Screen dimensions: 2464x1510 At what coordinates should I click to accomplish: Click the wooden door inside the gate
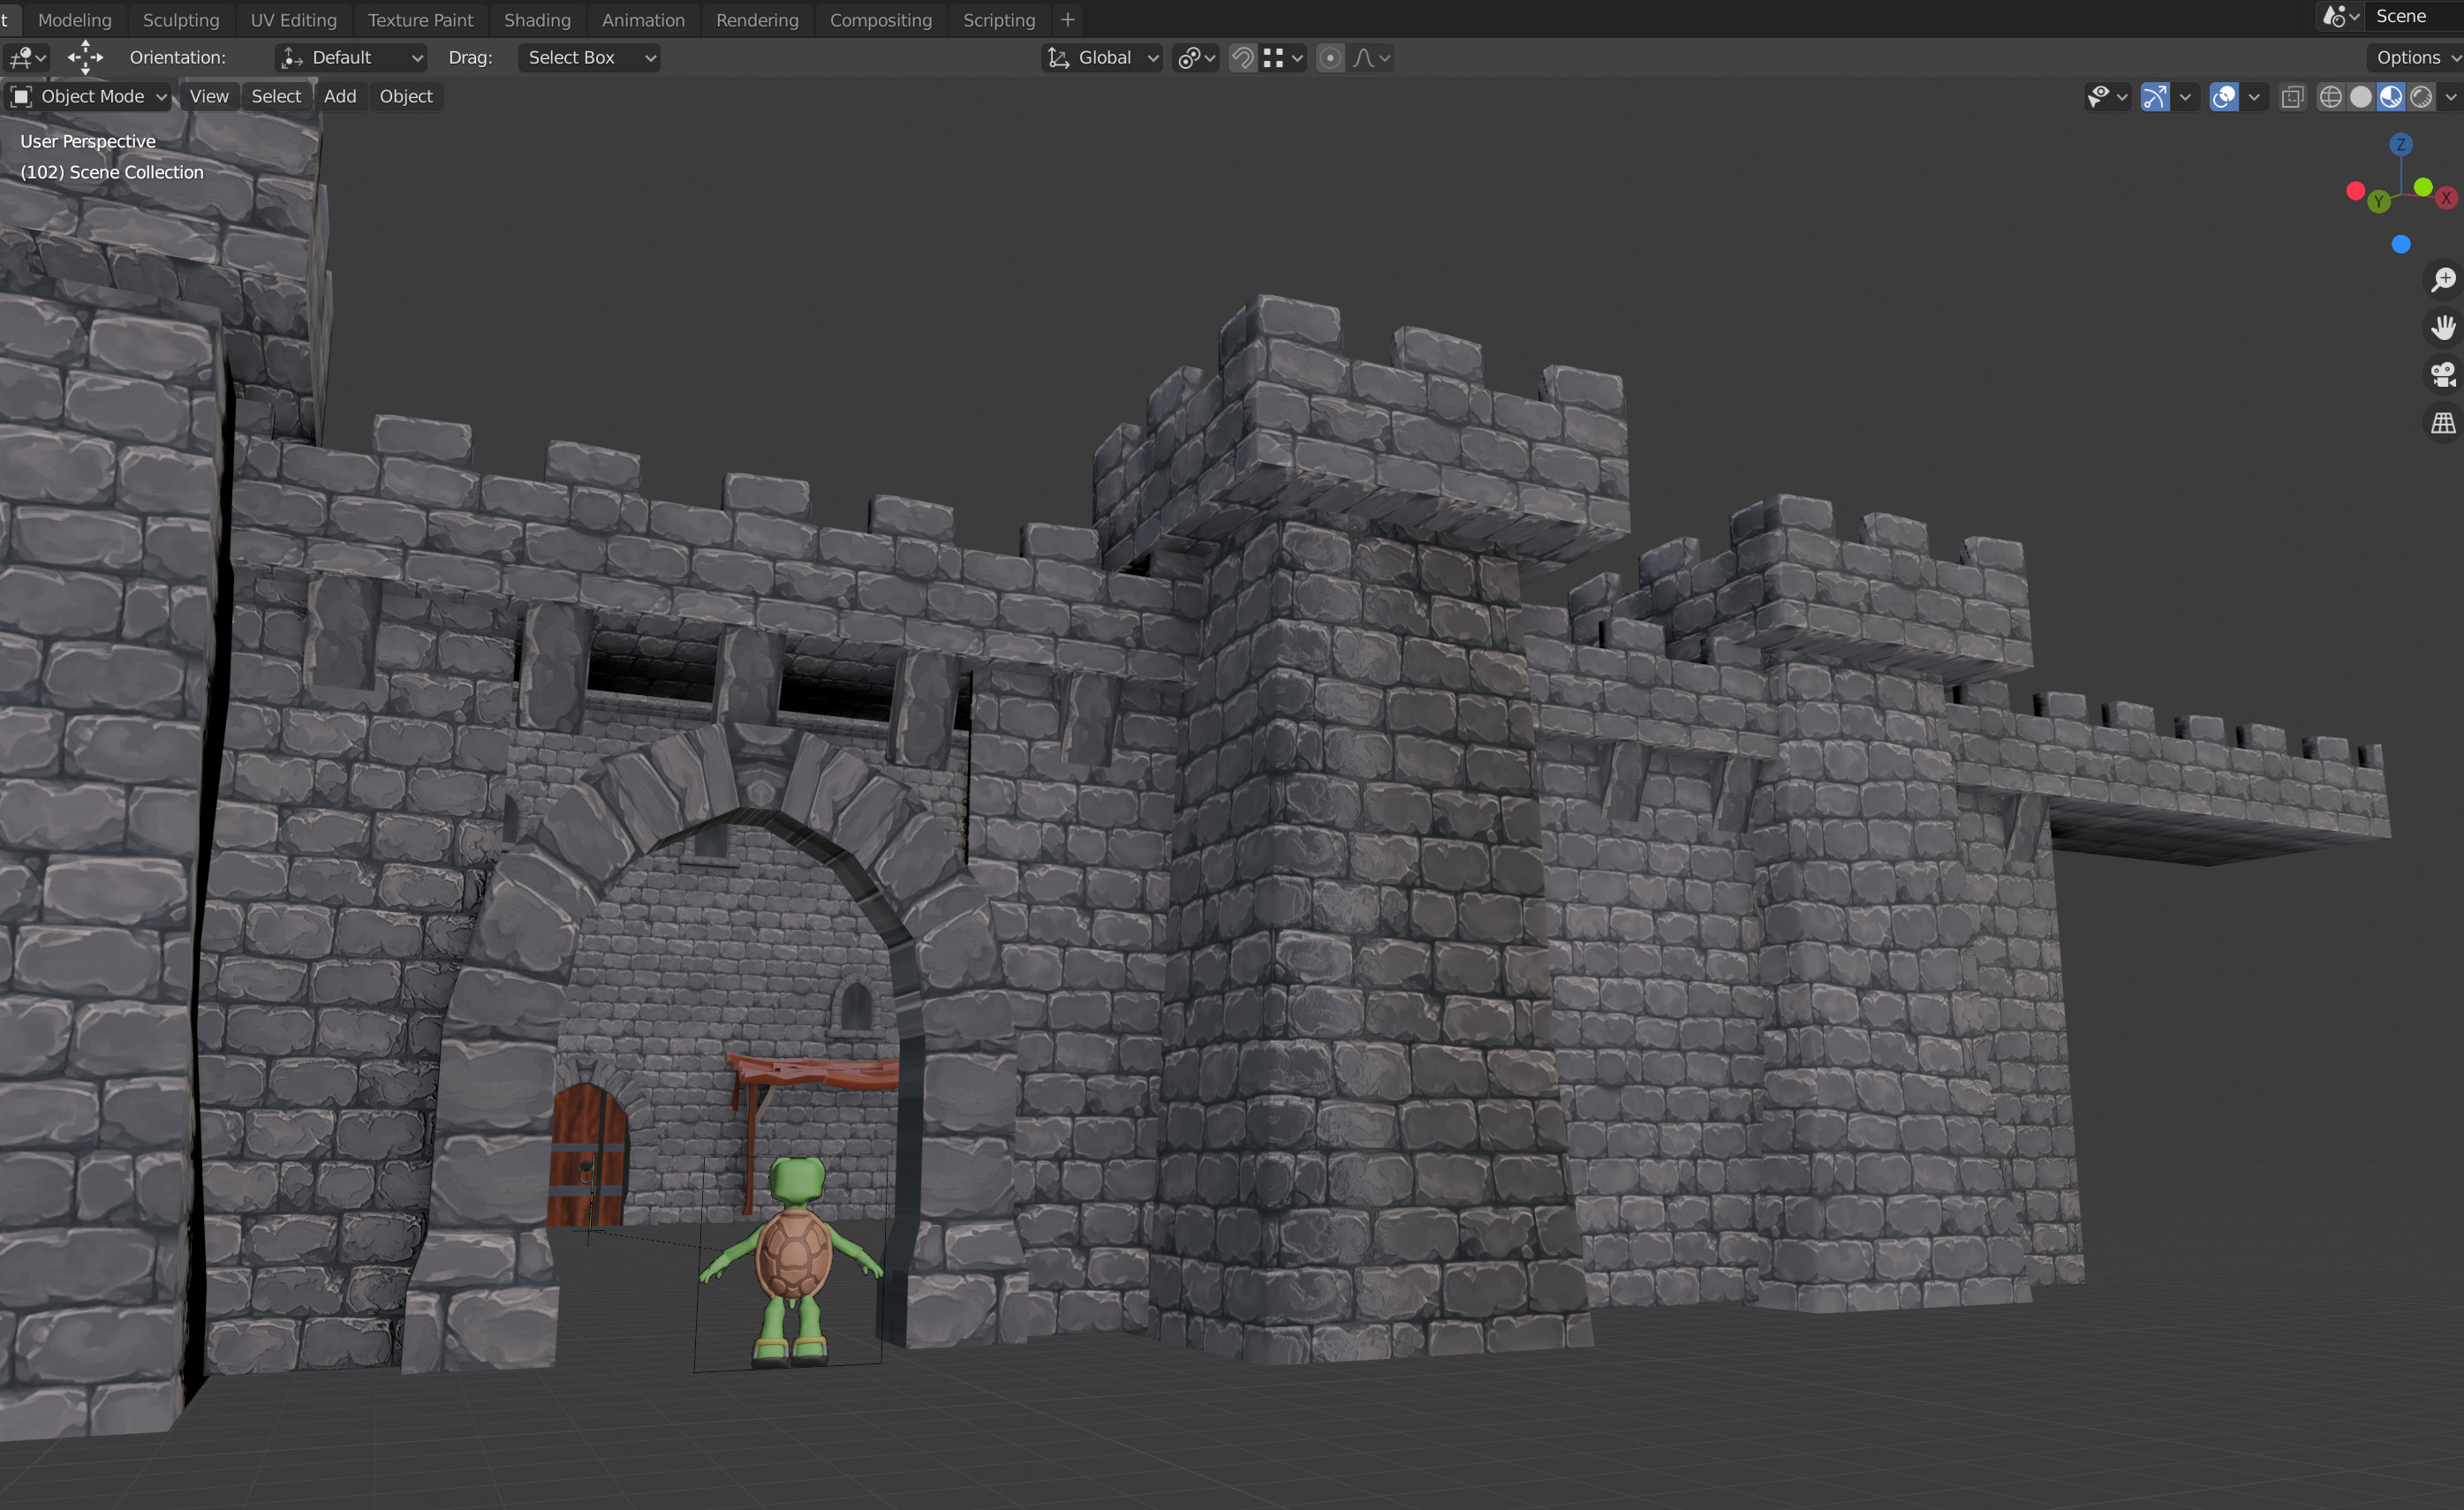tap(587, 1157)
